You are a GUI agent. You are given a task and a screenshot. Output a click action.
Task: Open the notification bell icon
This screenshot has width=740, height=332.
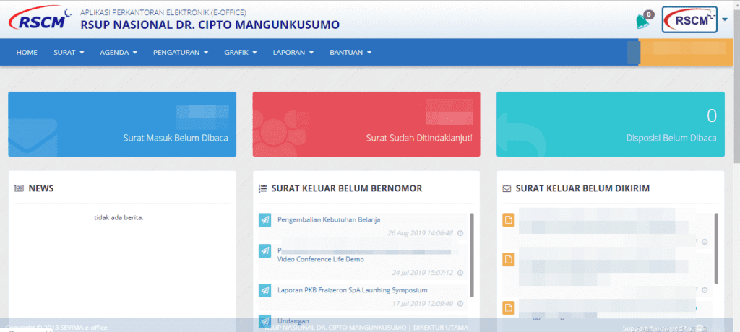coord(642,22)
